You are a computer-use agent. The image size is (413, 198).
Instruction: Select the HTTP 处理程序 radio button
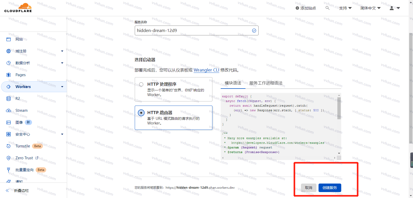click(x=141, y=84)
